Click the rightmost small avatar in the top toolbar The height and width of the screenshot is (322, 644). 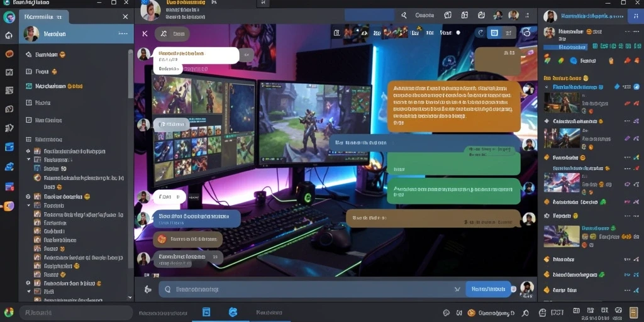pos(513,15)
